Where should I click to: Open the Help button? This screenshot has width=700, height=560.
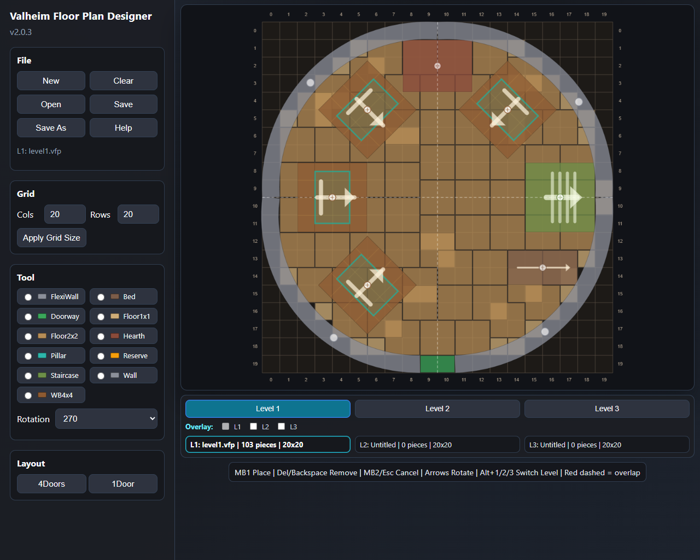[124, 128]
